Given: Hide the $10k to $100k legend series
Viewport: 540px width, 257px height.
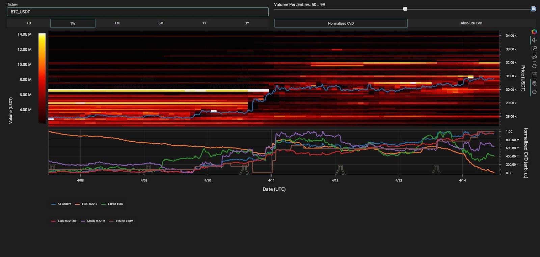Looking at the screenshot, I should click(x=64, y=221).
